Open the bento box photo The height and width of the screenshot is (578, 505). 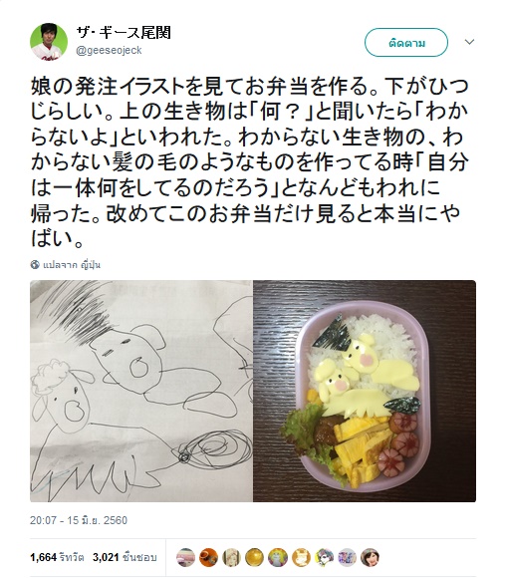coord(365,391)
